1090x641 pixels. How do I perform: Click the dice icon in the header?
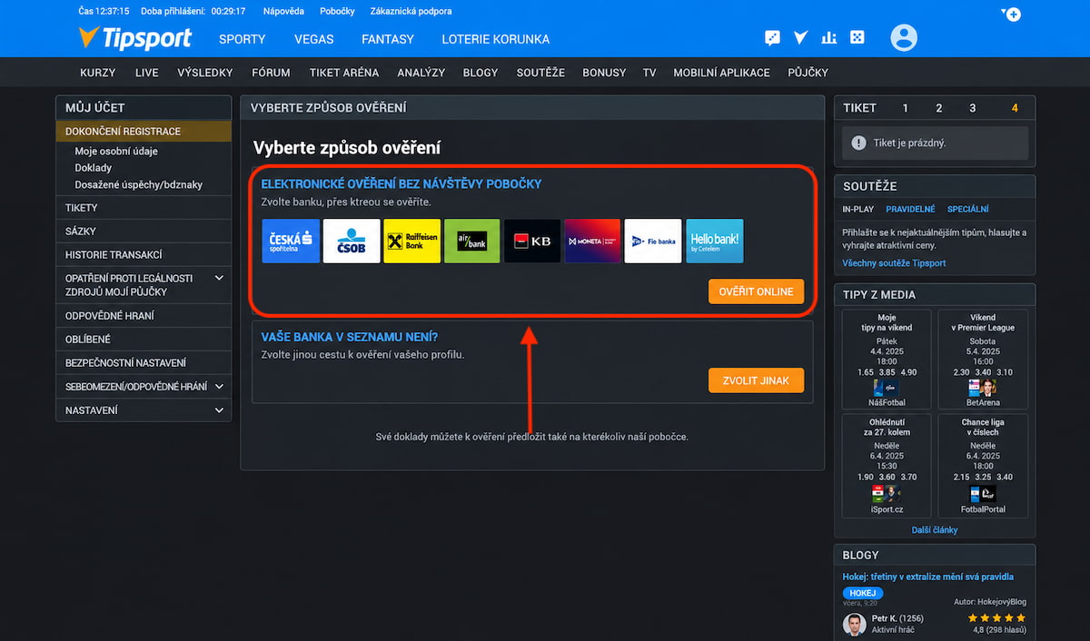pos(857,38)
